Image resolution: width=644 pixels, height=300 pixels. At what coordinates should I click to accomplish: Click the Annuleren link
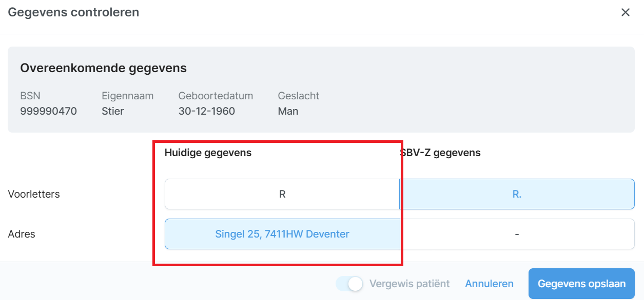click(489, 284)
